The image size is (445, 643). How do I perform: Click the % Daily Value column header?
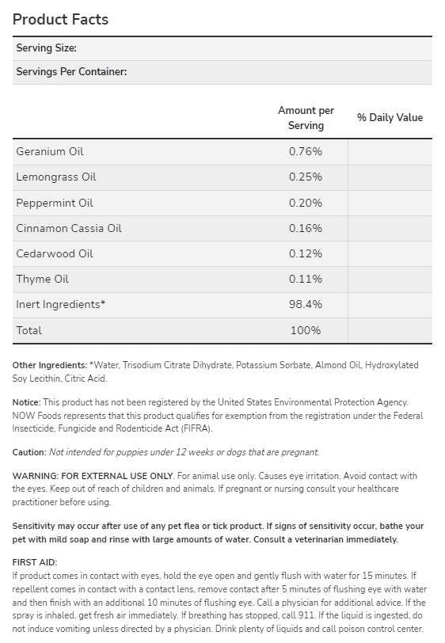click(390, 118)
